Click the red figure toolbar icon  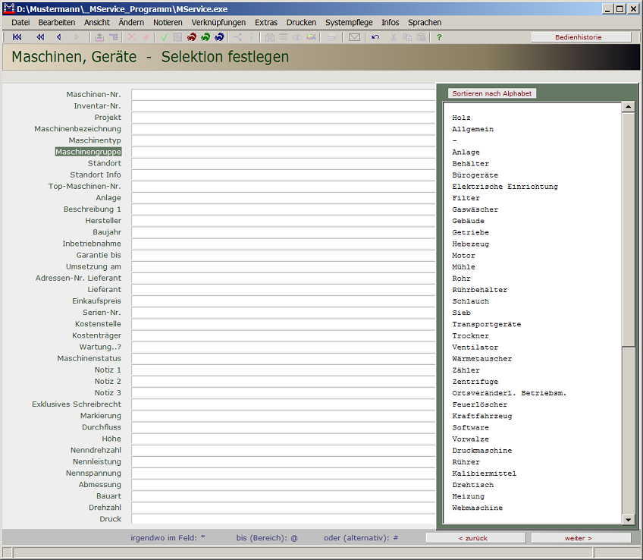(192, 37)
